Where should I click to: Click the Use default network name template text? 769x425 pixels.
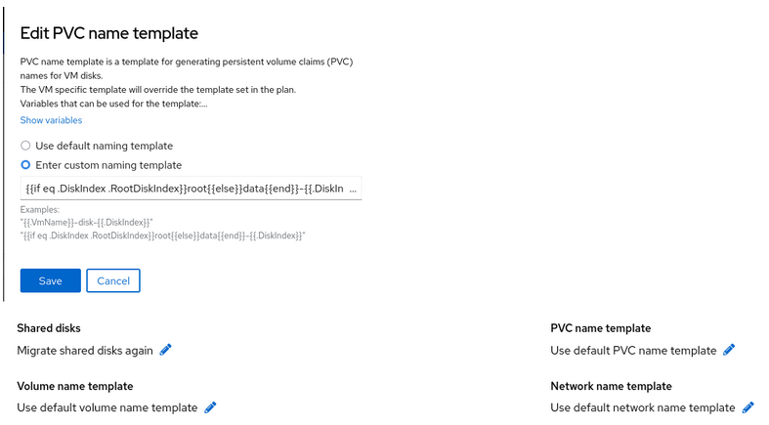[642, 407]
